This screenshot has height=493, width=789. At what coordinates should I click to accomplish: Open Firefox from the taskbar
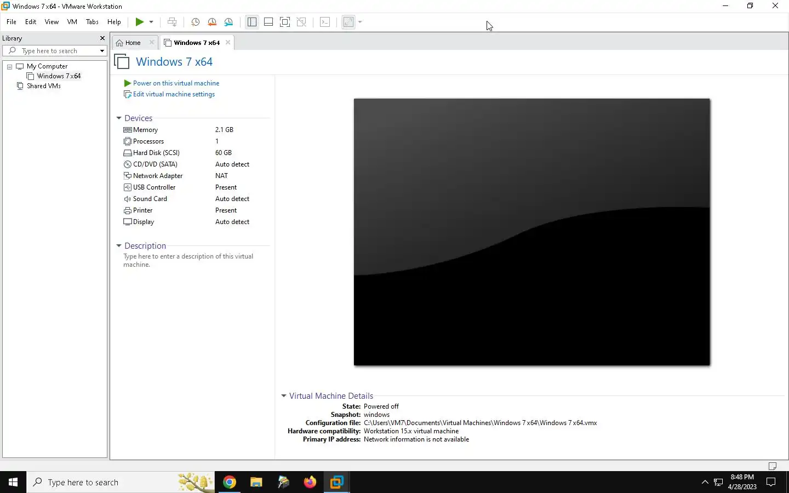click(x=310, y=482)
